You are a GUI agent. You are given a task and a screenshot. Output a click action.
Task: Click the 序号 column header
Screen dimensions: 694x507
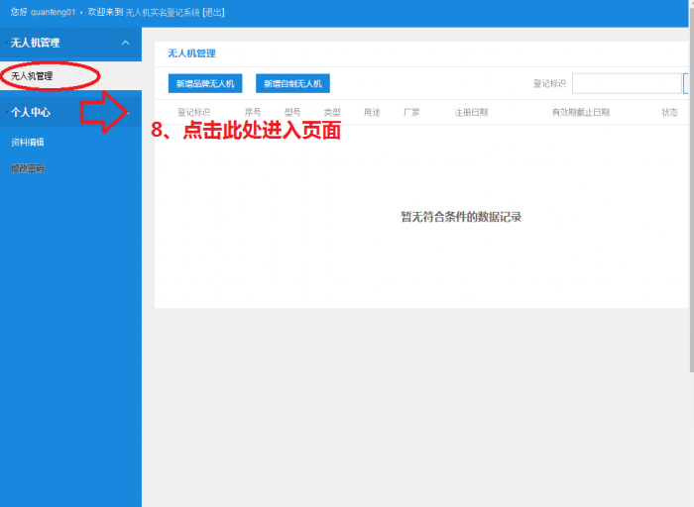(253, 112)
